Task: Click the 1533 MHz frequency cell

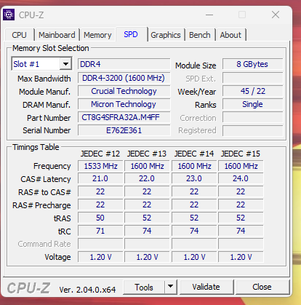Action: point(100,166)
